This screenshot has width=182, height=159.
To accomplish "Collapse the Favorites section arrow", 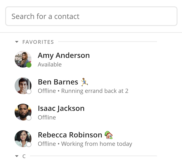I will 17,42.
